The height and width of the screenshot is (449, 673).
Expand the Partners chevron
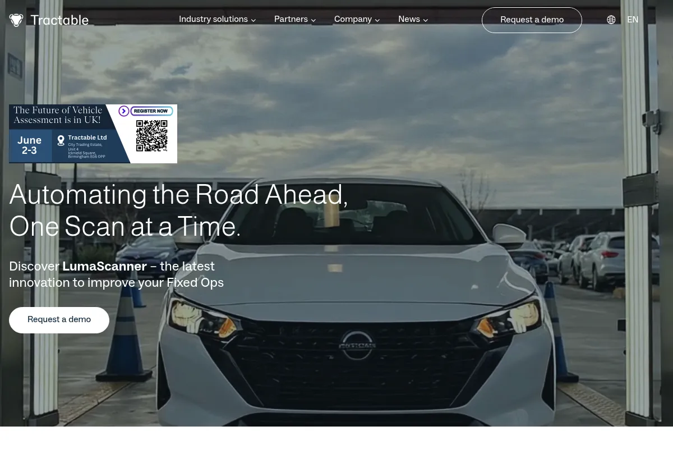click(314, 20)
